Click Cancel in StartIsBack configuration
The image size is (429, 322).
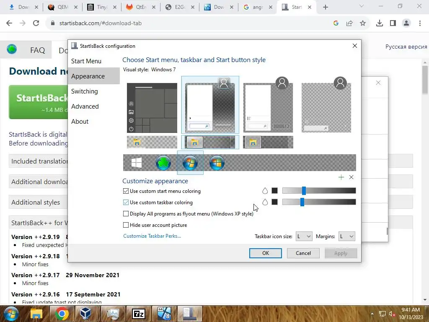click(303, 253)
